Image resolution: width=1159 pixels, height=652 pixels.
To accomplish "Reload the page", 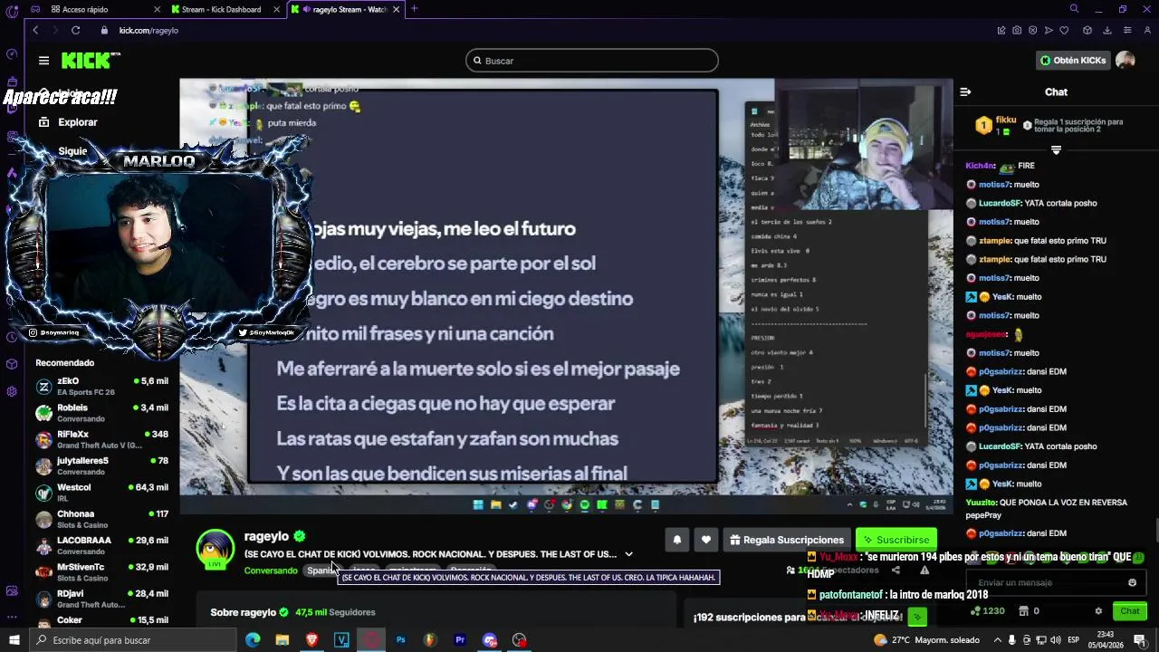I will (75, 30).
